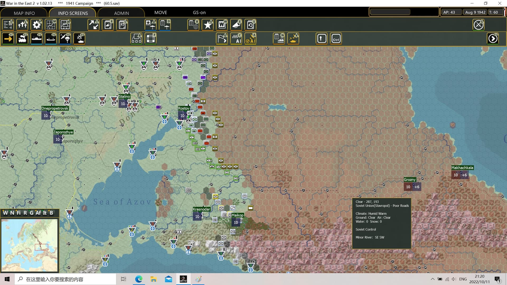Select amphibious transport mode (F4)
Viewport: 507px width, 285px height.
(51, 39)
